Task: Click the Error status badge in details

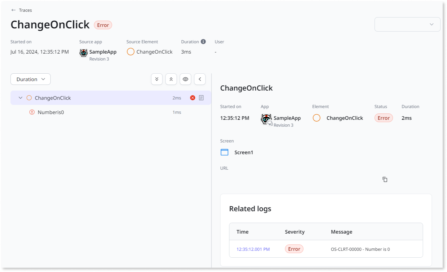Action: (x=384, y=118)
